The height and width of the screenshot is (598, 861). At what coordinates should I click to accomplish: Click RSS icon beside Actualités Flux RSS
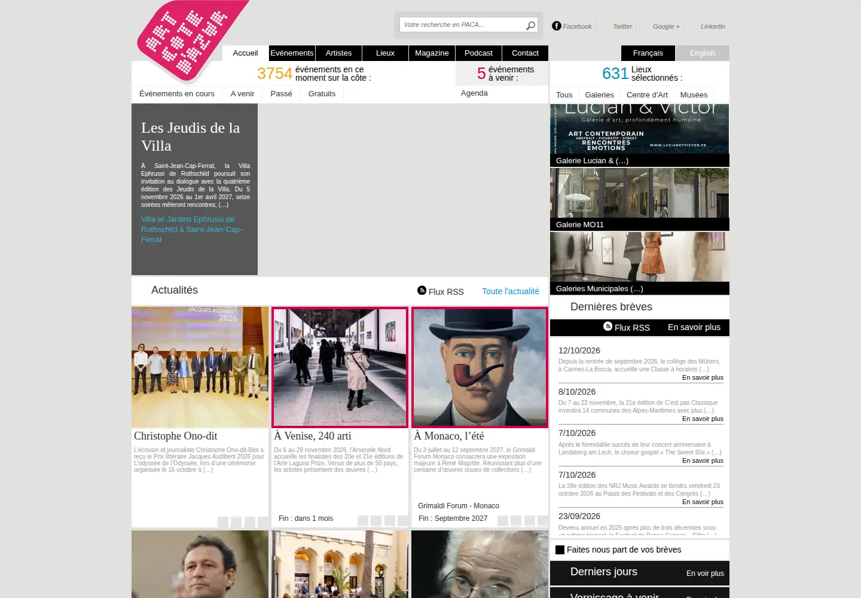click(x=422, y=290)
